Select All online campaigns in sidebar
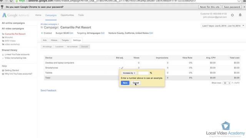246x138 pixels. coord(13,23)
